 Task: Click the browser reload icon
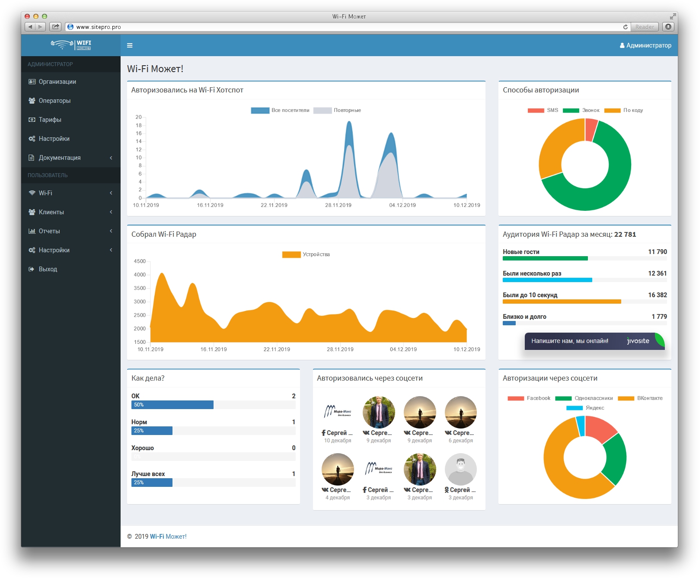pos(625,27)
